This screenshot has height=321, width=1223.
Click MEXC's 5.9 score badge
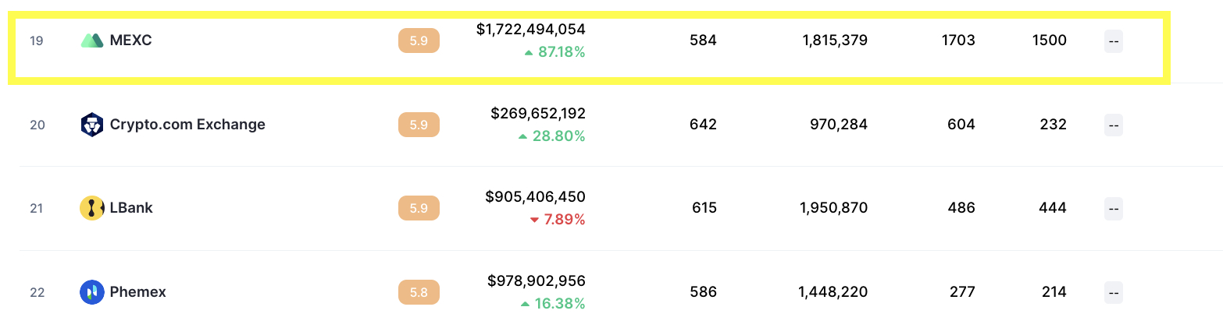pyautogui.click(x=419, y=41)
